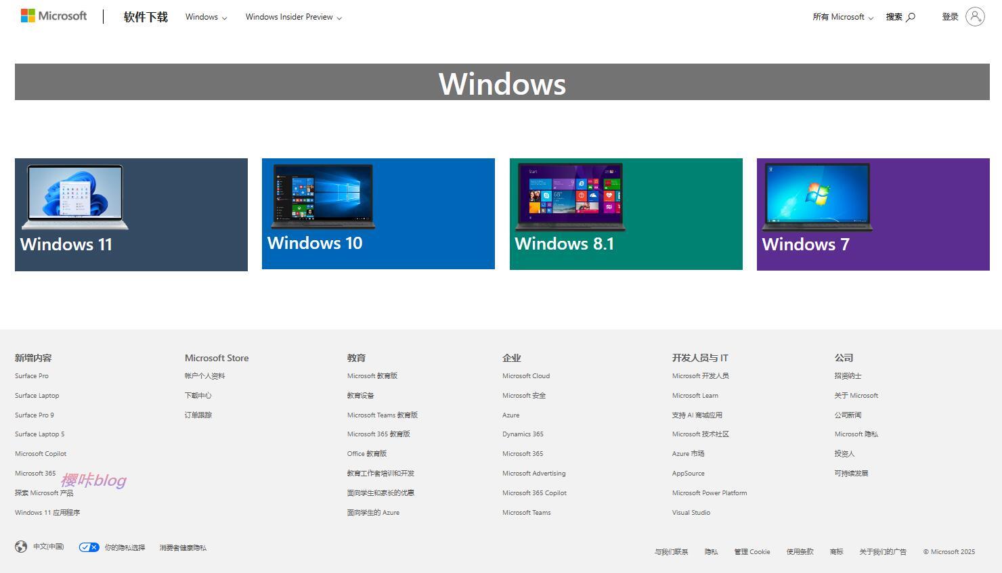Click the sign-in account avatar icon

click(x=975, y=16)
